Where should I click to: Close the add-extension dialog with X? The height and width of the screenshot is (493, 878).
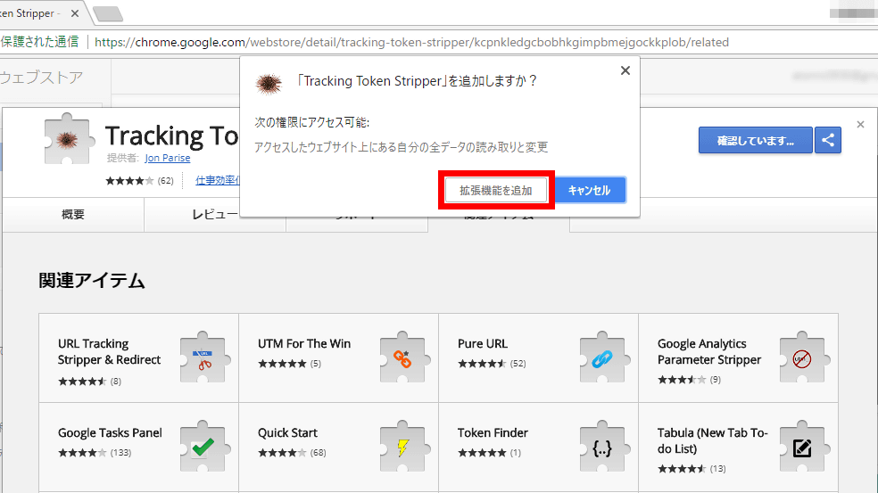click(625, 70)
